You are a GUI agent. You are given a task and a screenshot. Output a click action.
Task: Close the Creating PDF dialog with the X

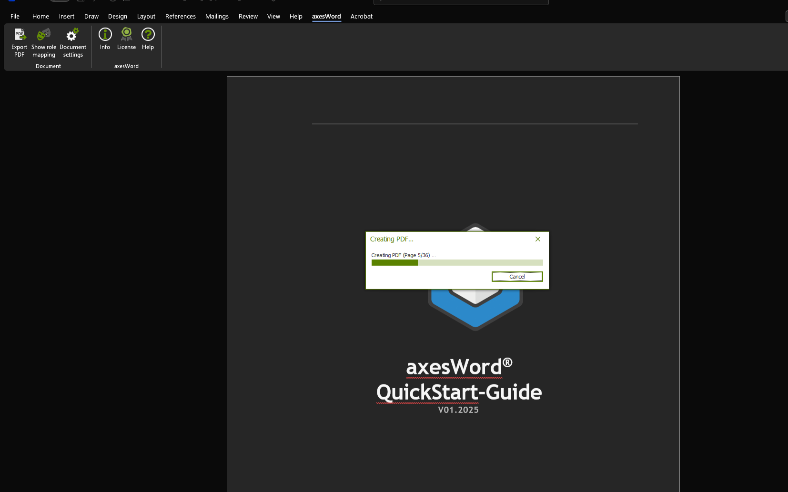pos(537,239)
